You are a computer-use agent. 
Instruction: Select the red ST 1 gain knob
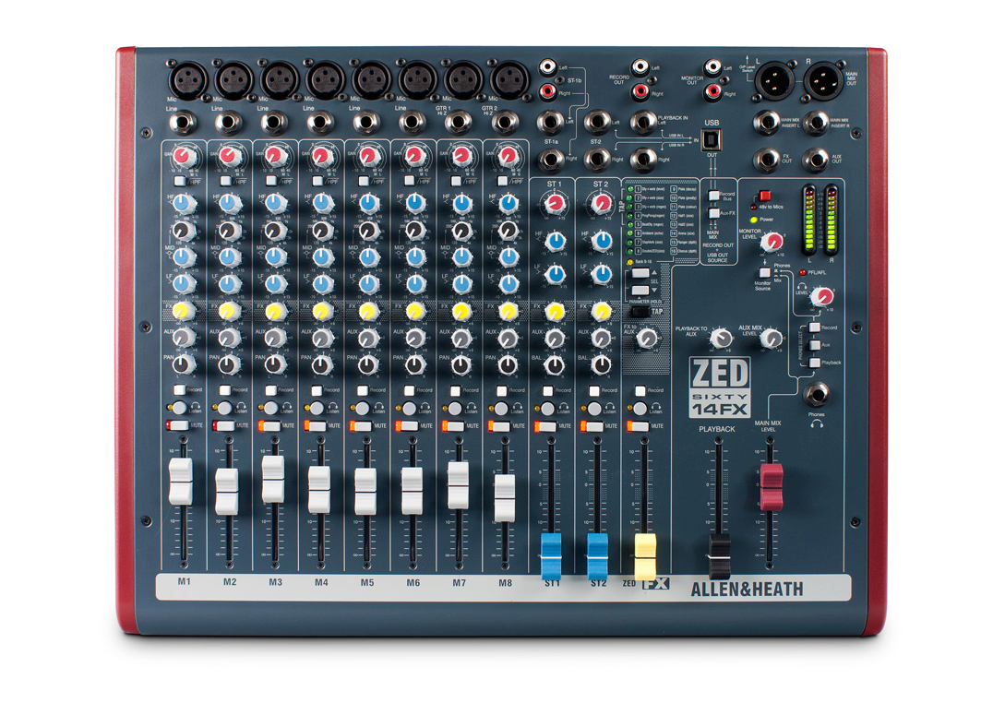(x=555, y=205)
